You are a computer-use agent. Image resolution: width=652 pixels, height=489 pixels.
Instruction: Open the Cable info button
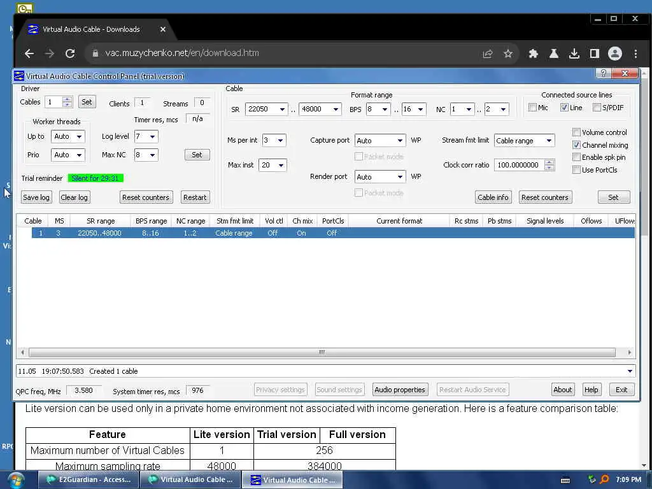pos(493,197)
